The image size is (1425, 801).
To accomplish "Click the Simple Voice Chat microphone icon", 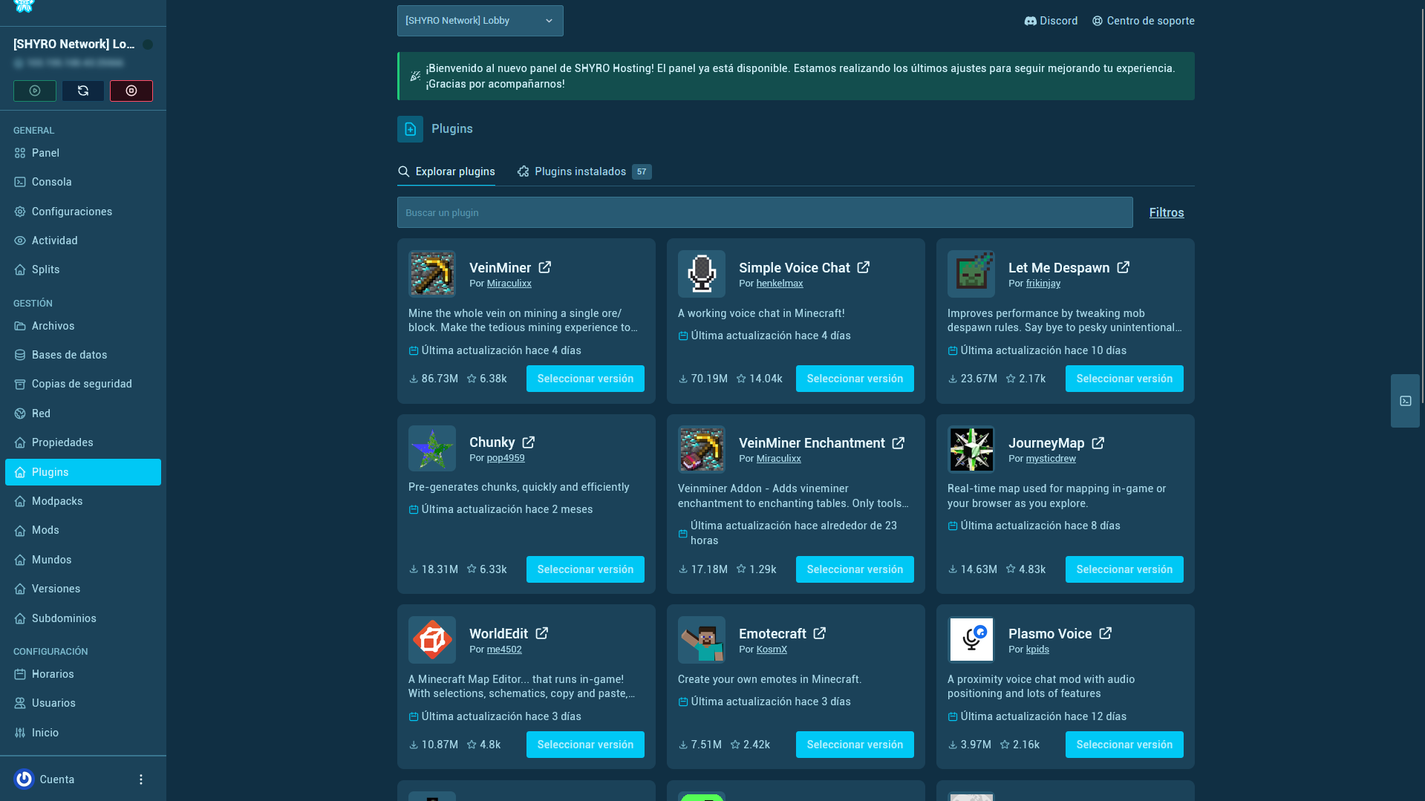I will click(702, 274).
